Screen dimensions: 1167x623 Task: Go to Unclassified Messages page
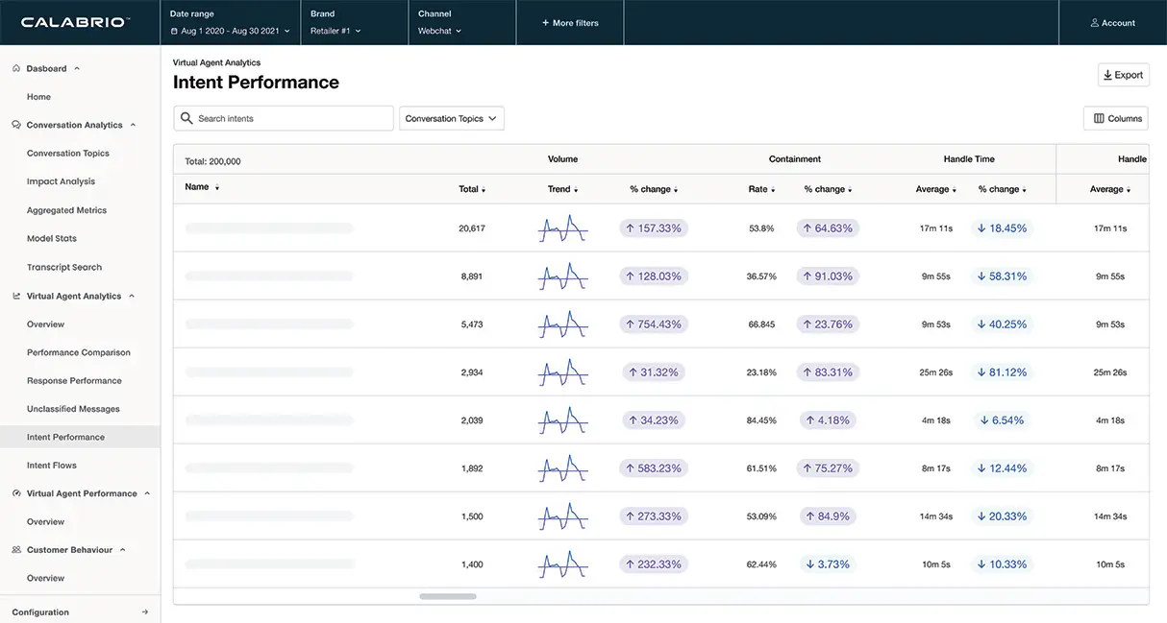(x=73, y=409)
